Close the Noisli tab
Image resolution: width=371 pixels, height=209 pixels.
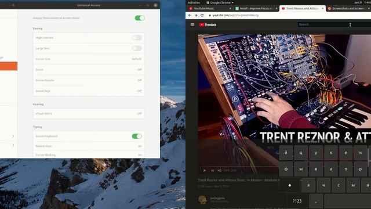coord(276,9)
